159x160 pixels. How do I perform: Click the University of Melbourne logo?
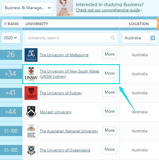[31, 55]
